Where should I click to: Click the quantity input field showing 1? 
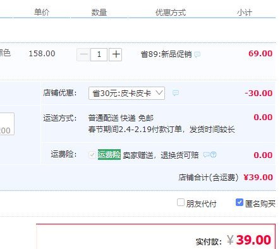coord(99,54)
